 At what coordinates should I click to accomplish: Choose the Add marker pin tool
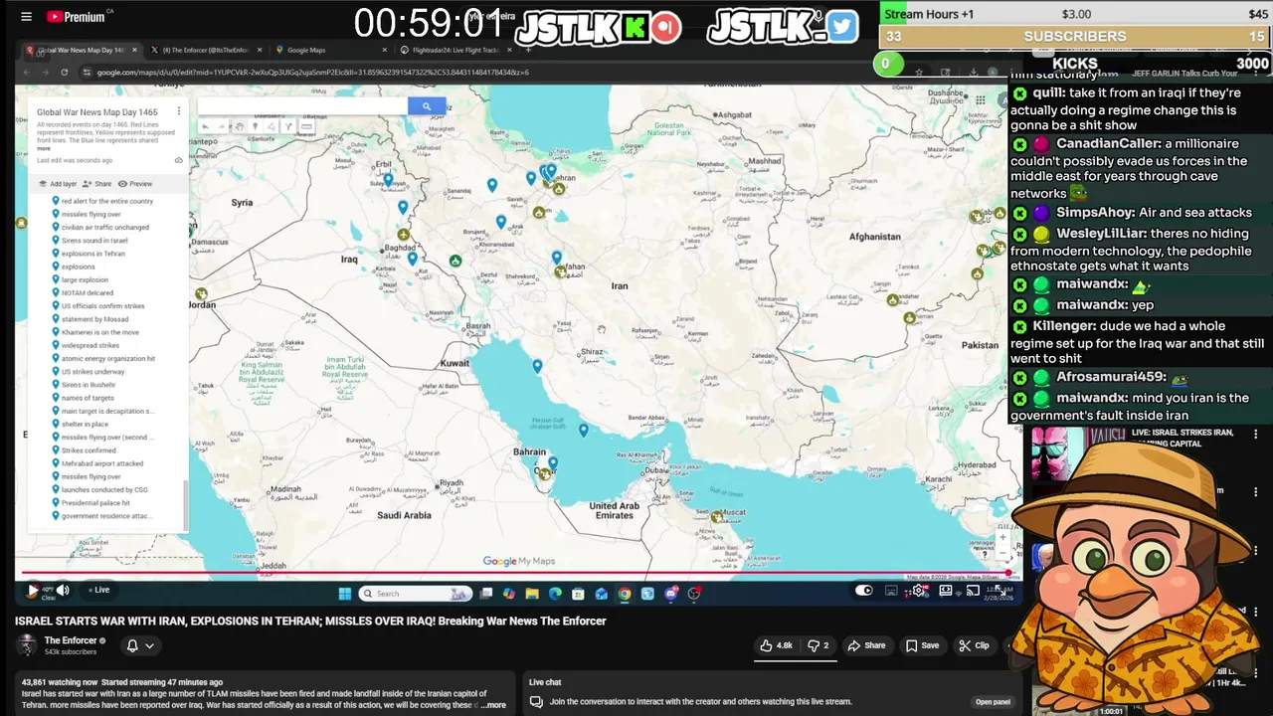click(255, 126)
